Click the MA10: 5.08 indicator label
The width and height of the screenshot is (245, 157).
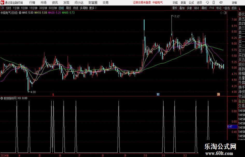point(41,13)
